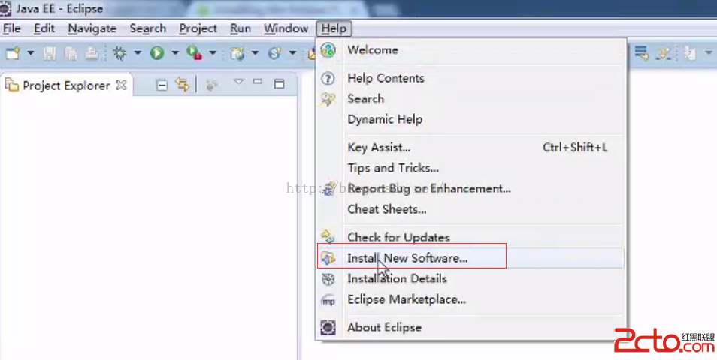Click the New wizard toolbar icon
Image resolution: width=717 pixels, height=360 pixels.
pos(13,53)
